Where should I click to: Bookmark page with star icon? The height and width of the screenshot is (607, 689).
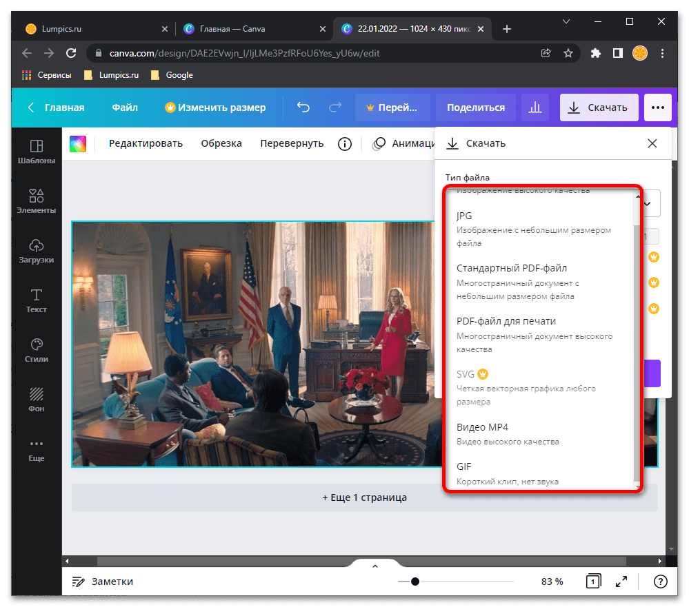(568, 53)
